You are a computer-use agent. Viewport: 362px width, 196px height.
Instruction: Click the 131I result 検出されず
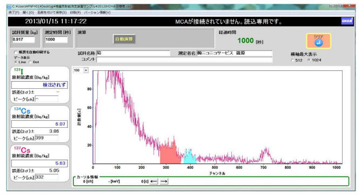pyautogui.click(x=54, y=85)
